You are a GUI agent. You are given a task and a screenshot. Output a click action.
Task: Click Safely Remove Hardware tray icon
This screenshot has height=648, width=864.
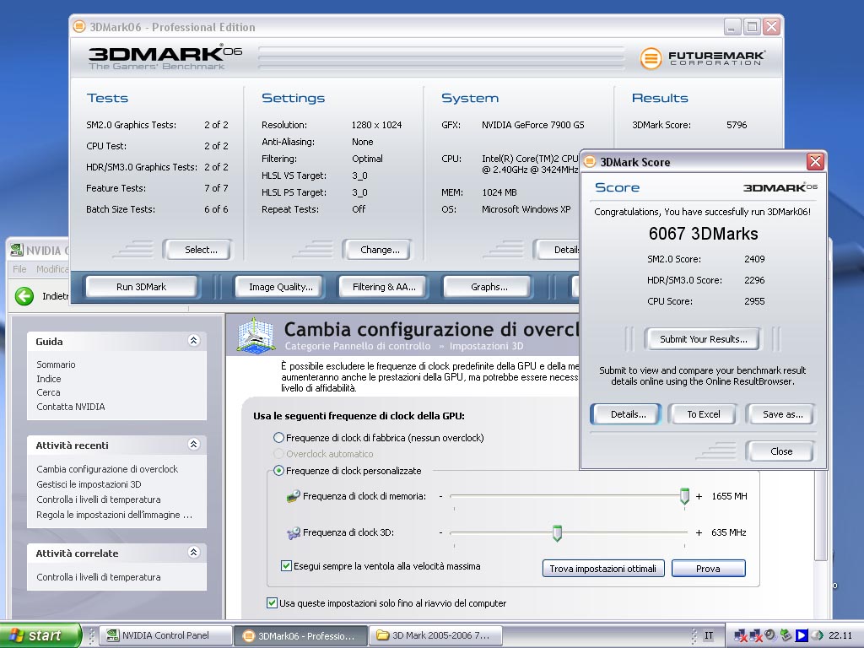[786, 635]
